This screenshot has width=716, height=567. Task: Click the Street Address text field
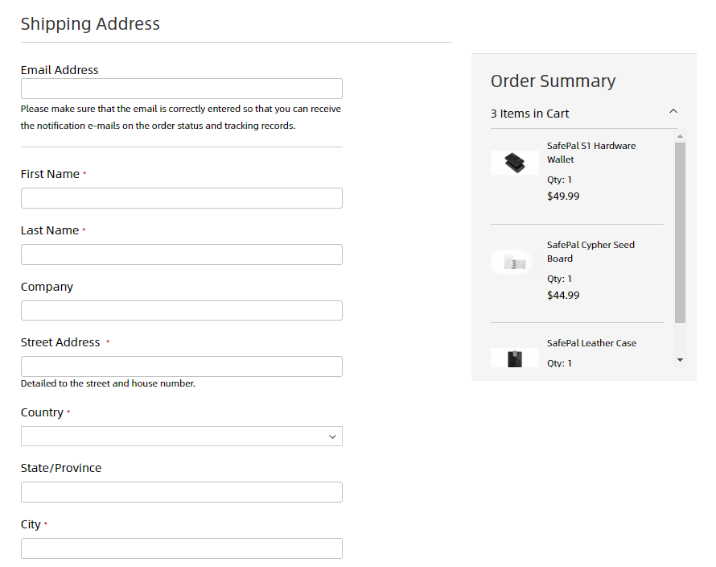181,366
